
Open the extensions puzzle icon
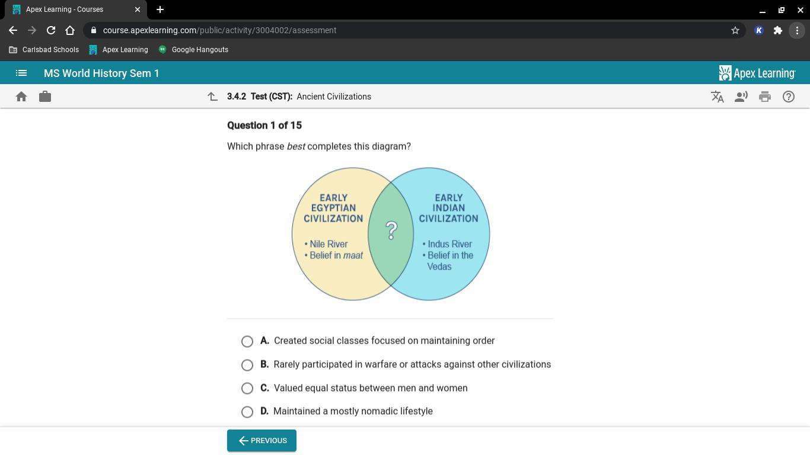coord(778,30)
